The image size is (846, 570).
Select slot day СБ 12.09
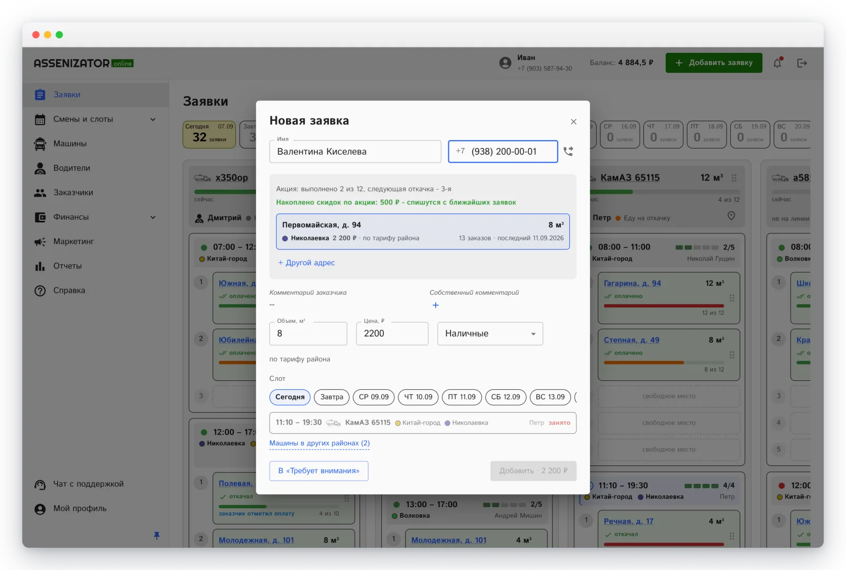tap(505, 397)
